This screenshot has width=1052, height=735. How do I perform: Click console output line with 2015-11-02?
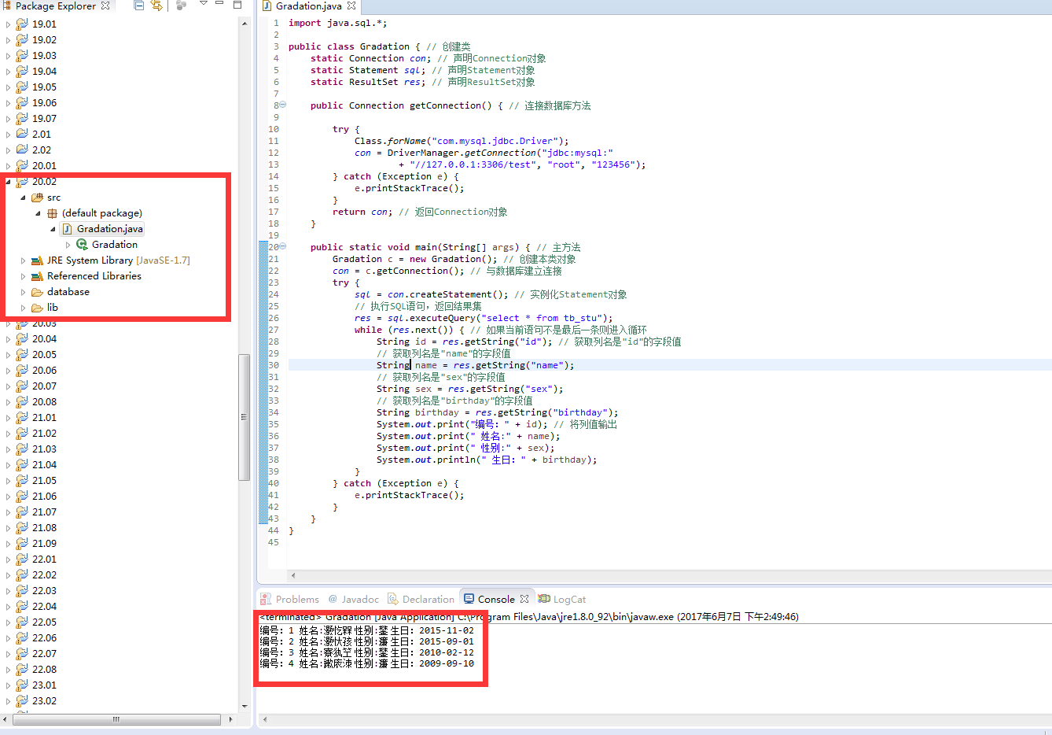pyautogui.click(x=367, y=630)
